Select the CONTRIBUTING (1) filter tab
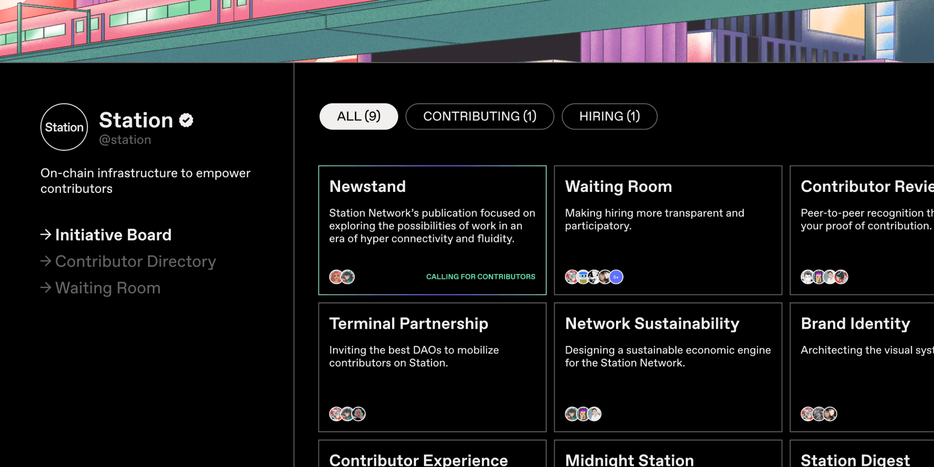Viewport: 934px width, 467px height. coord(479,116)
